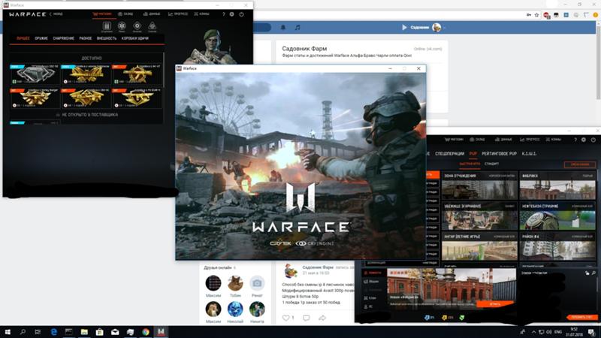Choose the Район 84 map card

[x=557, y=246]
